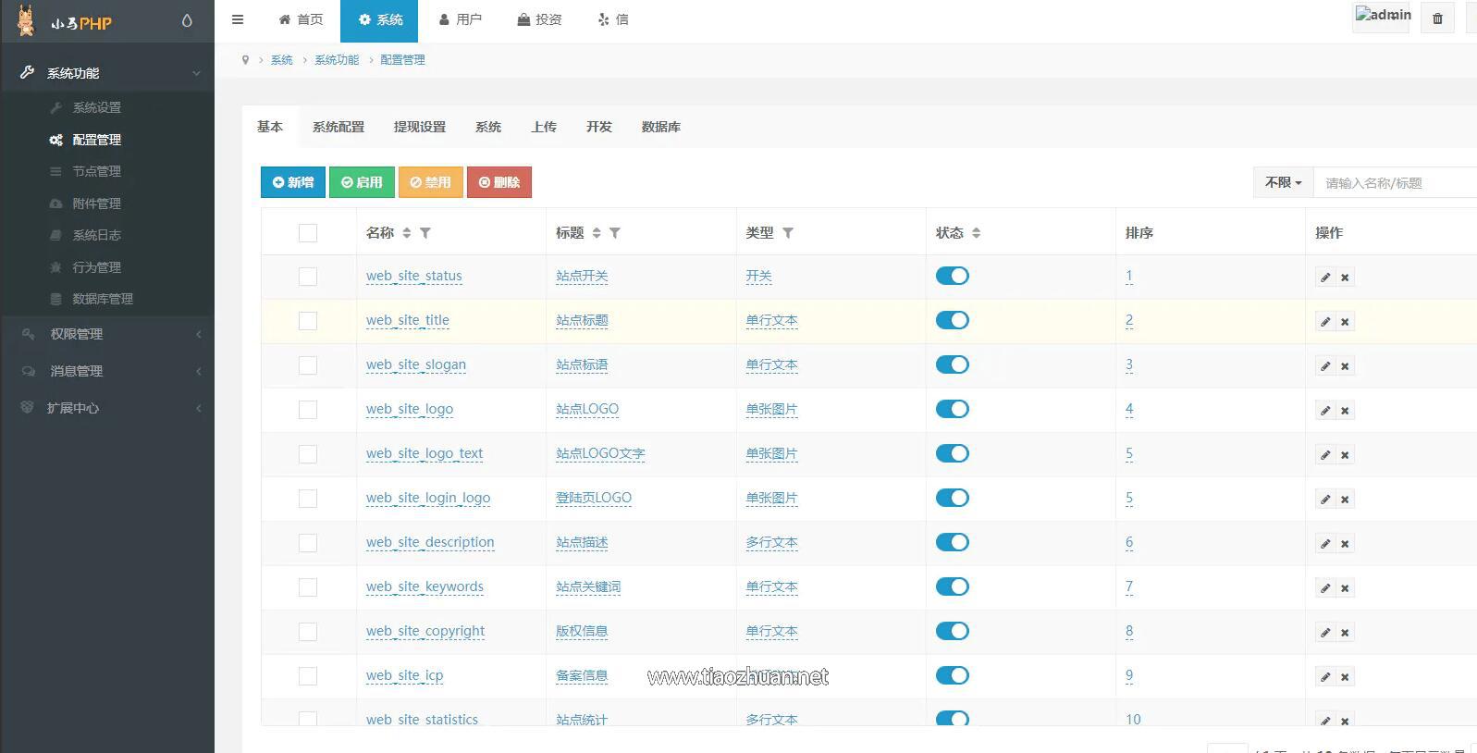Expand the 权限管理 sidebar section
The height and width of the screenshot is (753, 1477).
107,334
